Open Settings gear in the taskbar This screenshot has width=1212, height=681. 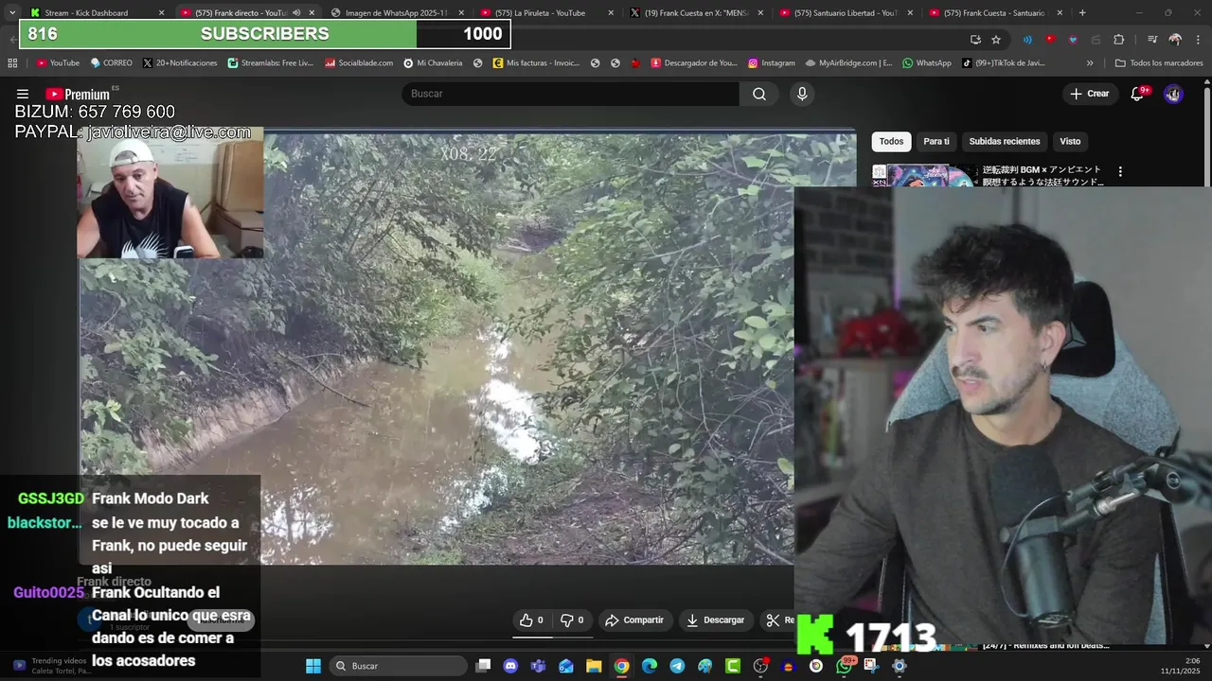900,666
